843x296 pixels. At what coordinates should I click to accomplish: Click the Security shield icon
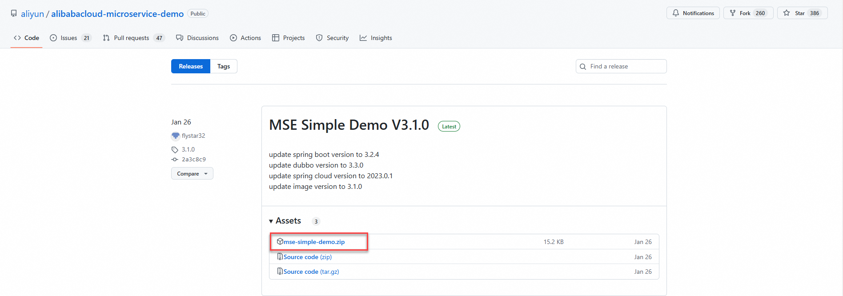pos(319,38)
